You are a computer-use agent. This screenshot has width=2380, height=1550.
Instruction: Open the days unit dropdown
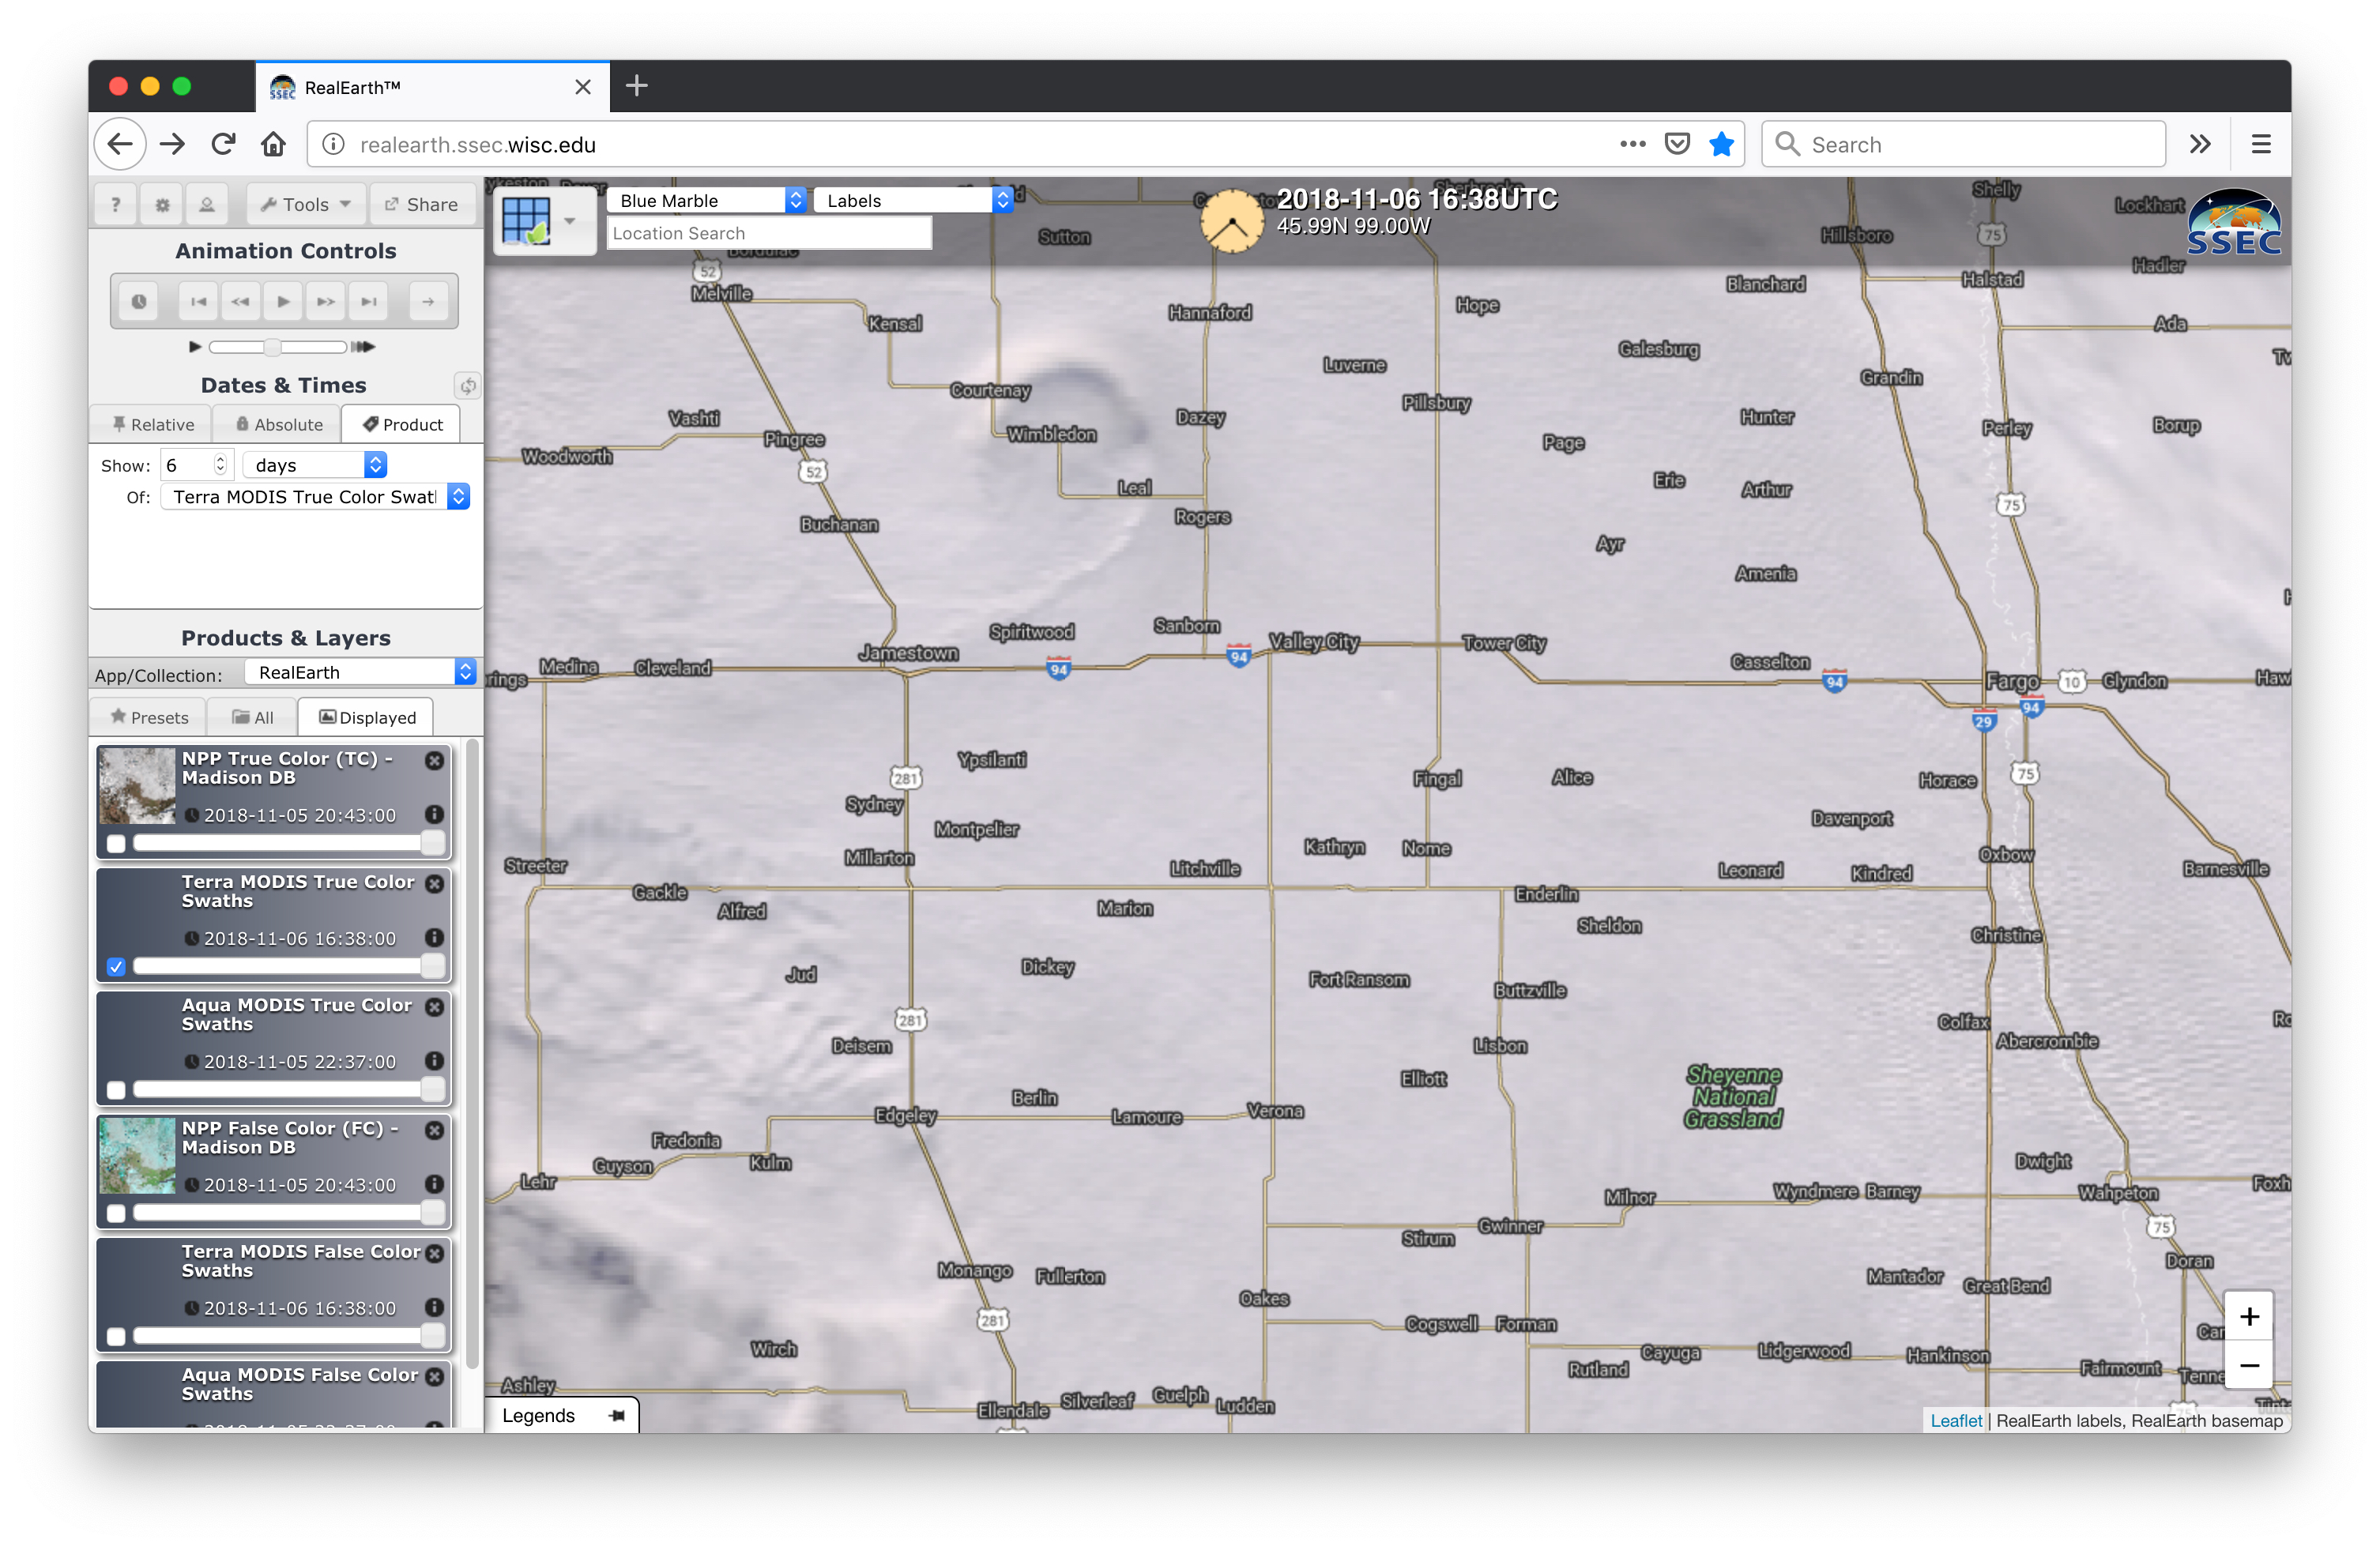click(315, 464)
